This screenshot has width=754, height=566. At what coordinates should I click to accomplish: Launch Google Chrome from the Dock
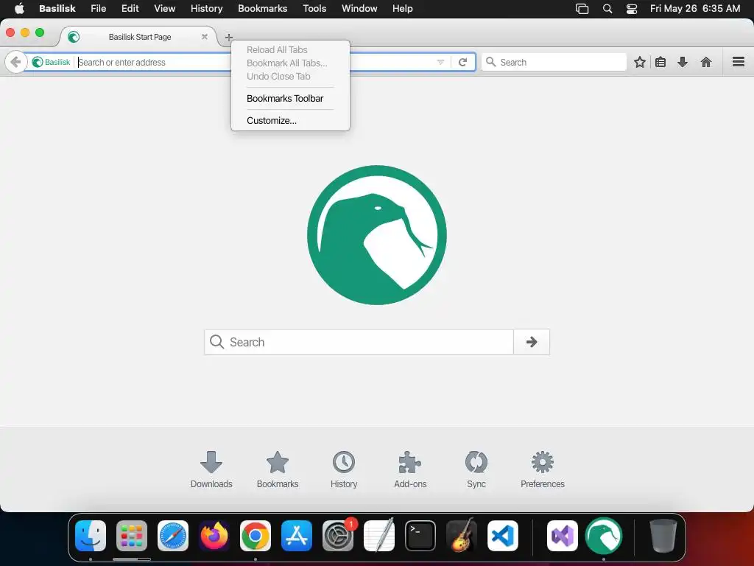click(x=256, y=536)
